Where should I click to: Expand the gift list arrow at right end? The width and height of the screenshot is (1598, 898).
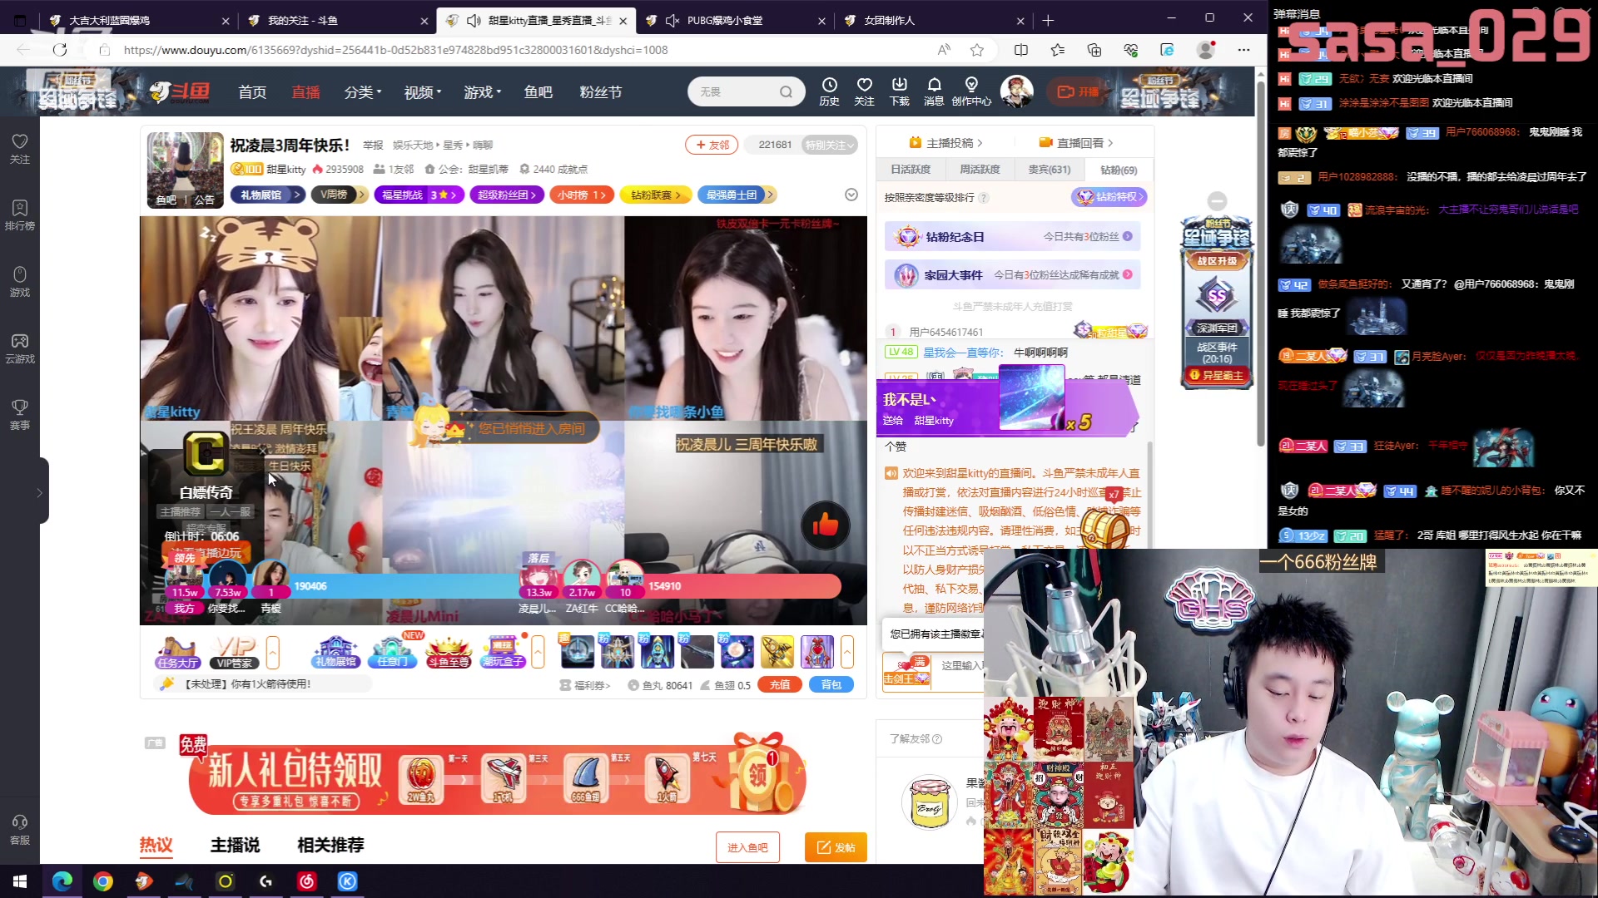847,653
